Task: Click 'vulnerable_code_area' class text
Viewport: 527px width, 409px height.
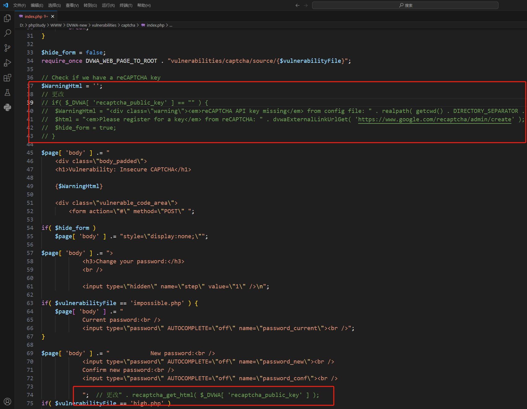Action: 133,203
